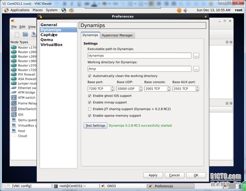246x191 pixels.
Task: Switch to the Hypervisor Manager tab
Action: [117, 35]
